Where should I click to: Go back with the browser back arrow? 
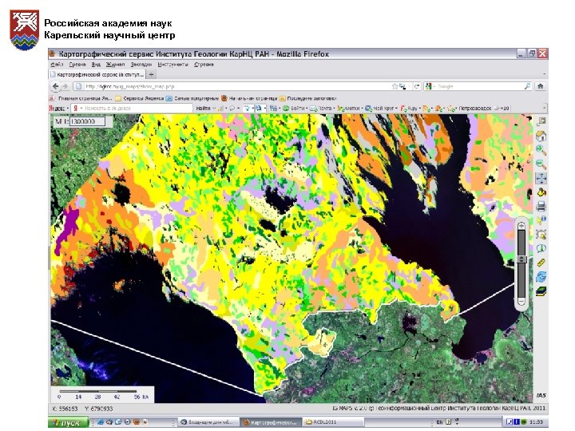[x=55, y=86]
